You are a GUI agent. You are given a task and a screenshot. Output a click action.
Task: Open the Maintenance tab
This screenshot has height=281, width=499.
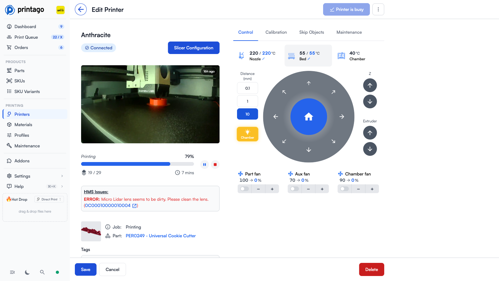pos(349,32)
